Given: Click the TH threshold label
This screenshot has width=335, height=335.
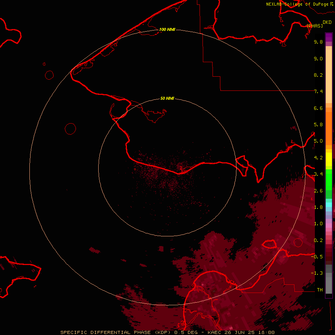Looking at the screenshot, I should [320, 290].
